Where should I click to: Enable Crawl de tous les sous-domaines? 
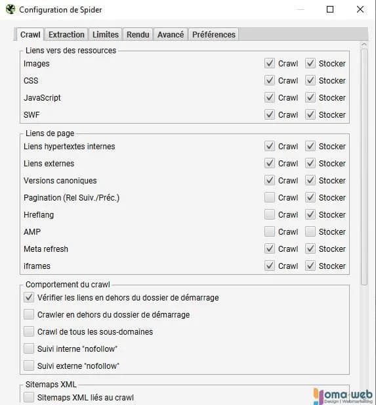pyautogui.click(x=29, y=331)
